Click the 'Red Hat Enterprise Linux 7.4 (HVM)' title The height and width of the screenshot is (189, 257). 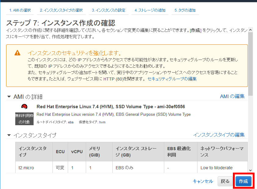110,107
